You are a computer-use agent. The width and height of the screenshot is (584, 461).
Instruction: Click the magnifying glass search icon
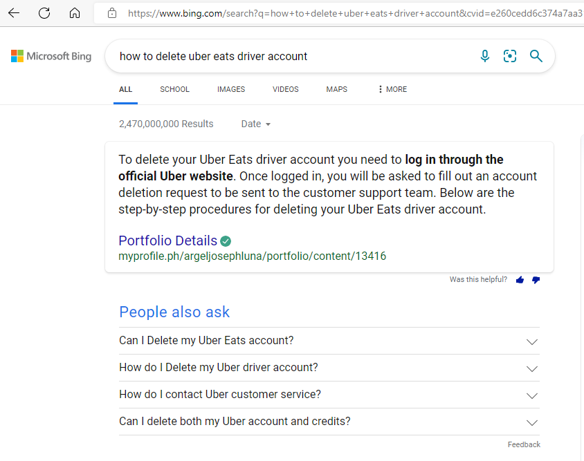click(536, 56)
